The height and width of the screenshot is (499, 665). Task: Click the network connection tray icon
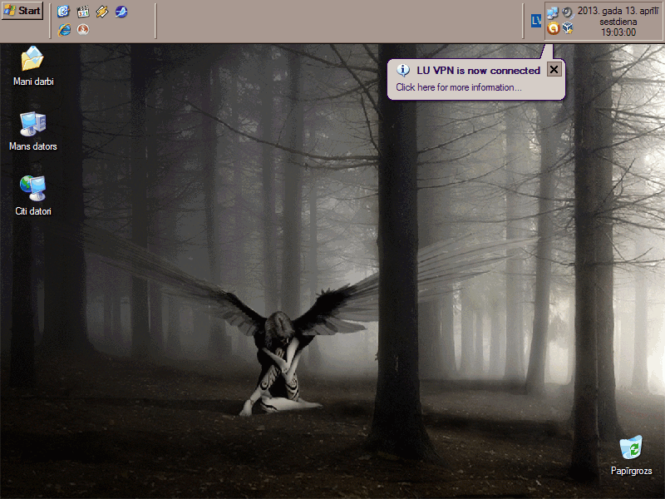click(x=553, y=12)
